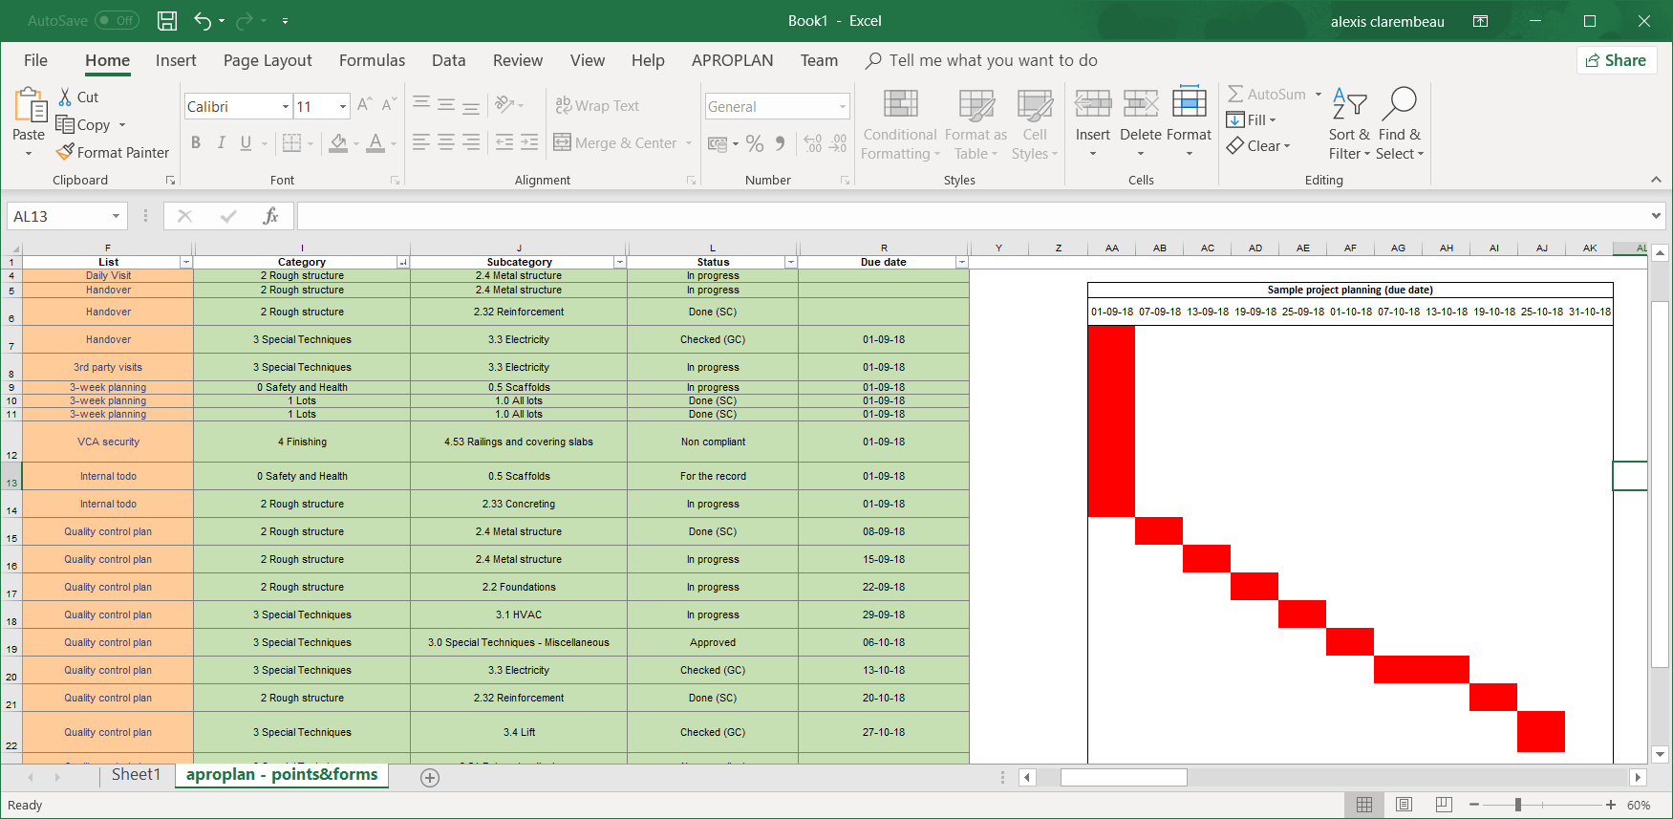1673x819 pixels.
Task: Click the Find & Select magnifier icon
Action: coord(1400,103)
